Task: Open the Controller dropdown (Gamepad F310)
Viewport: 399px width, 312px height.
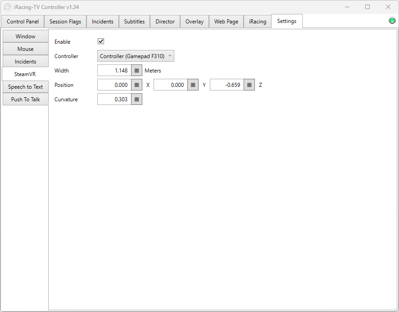Action: 136,56
